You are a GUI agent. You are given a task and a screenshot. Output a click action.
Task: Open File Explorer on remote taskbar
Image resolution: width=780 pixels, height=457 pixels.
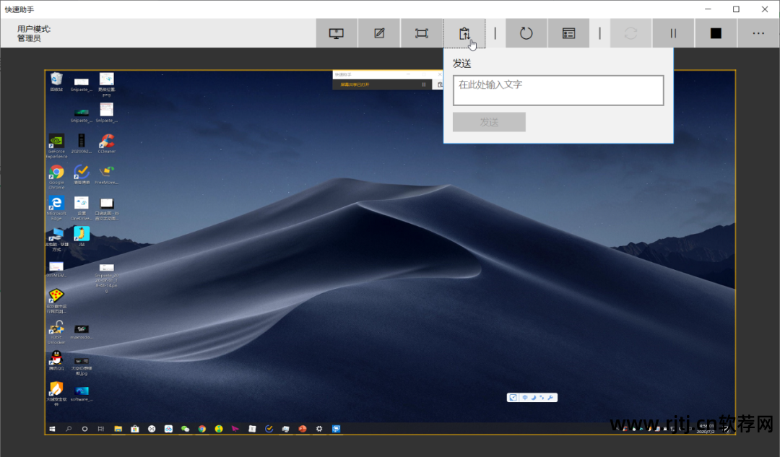pos(118,429)
